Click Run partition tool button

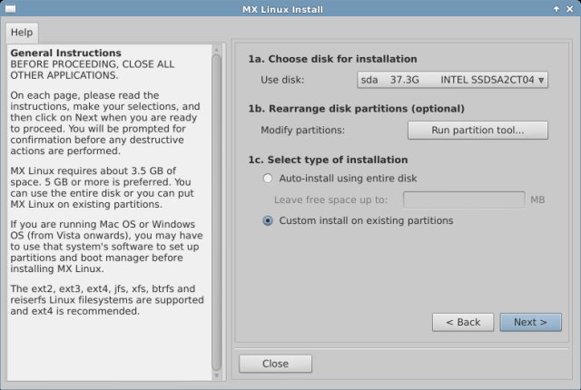[478, 131]
